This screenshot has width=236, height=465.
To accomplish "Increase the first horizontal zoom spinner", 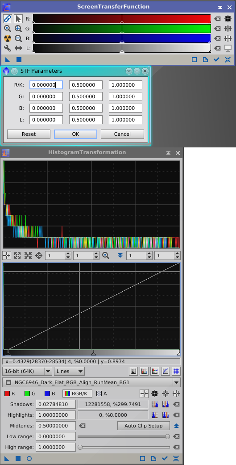I will click(x=68, y=254).
